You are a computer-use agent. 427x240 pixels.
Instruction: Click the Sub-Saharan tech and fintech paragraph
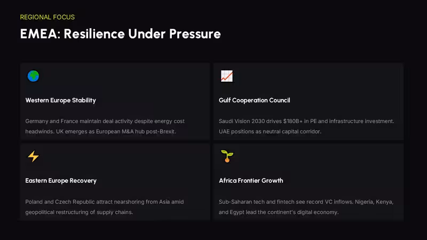click(x=306, y=207)
